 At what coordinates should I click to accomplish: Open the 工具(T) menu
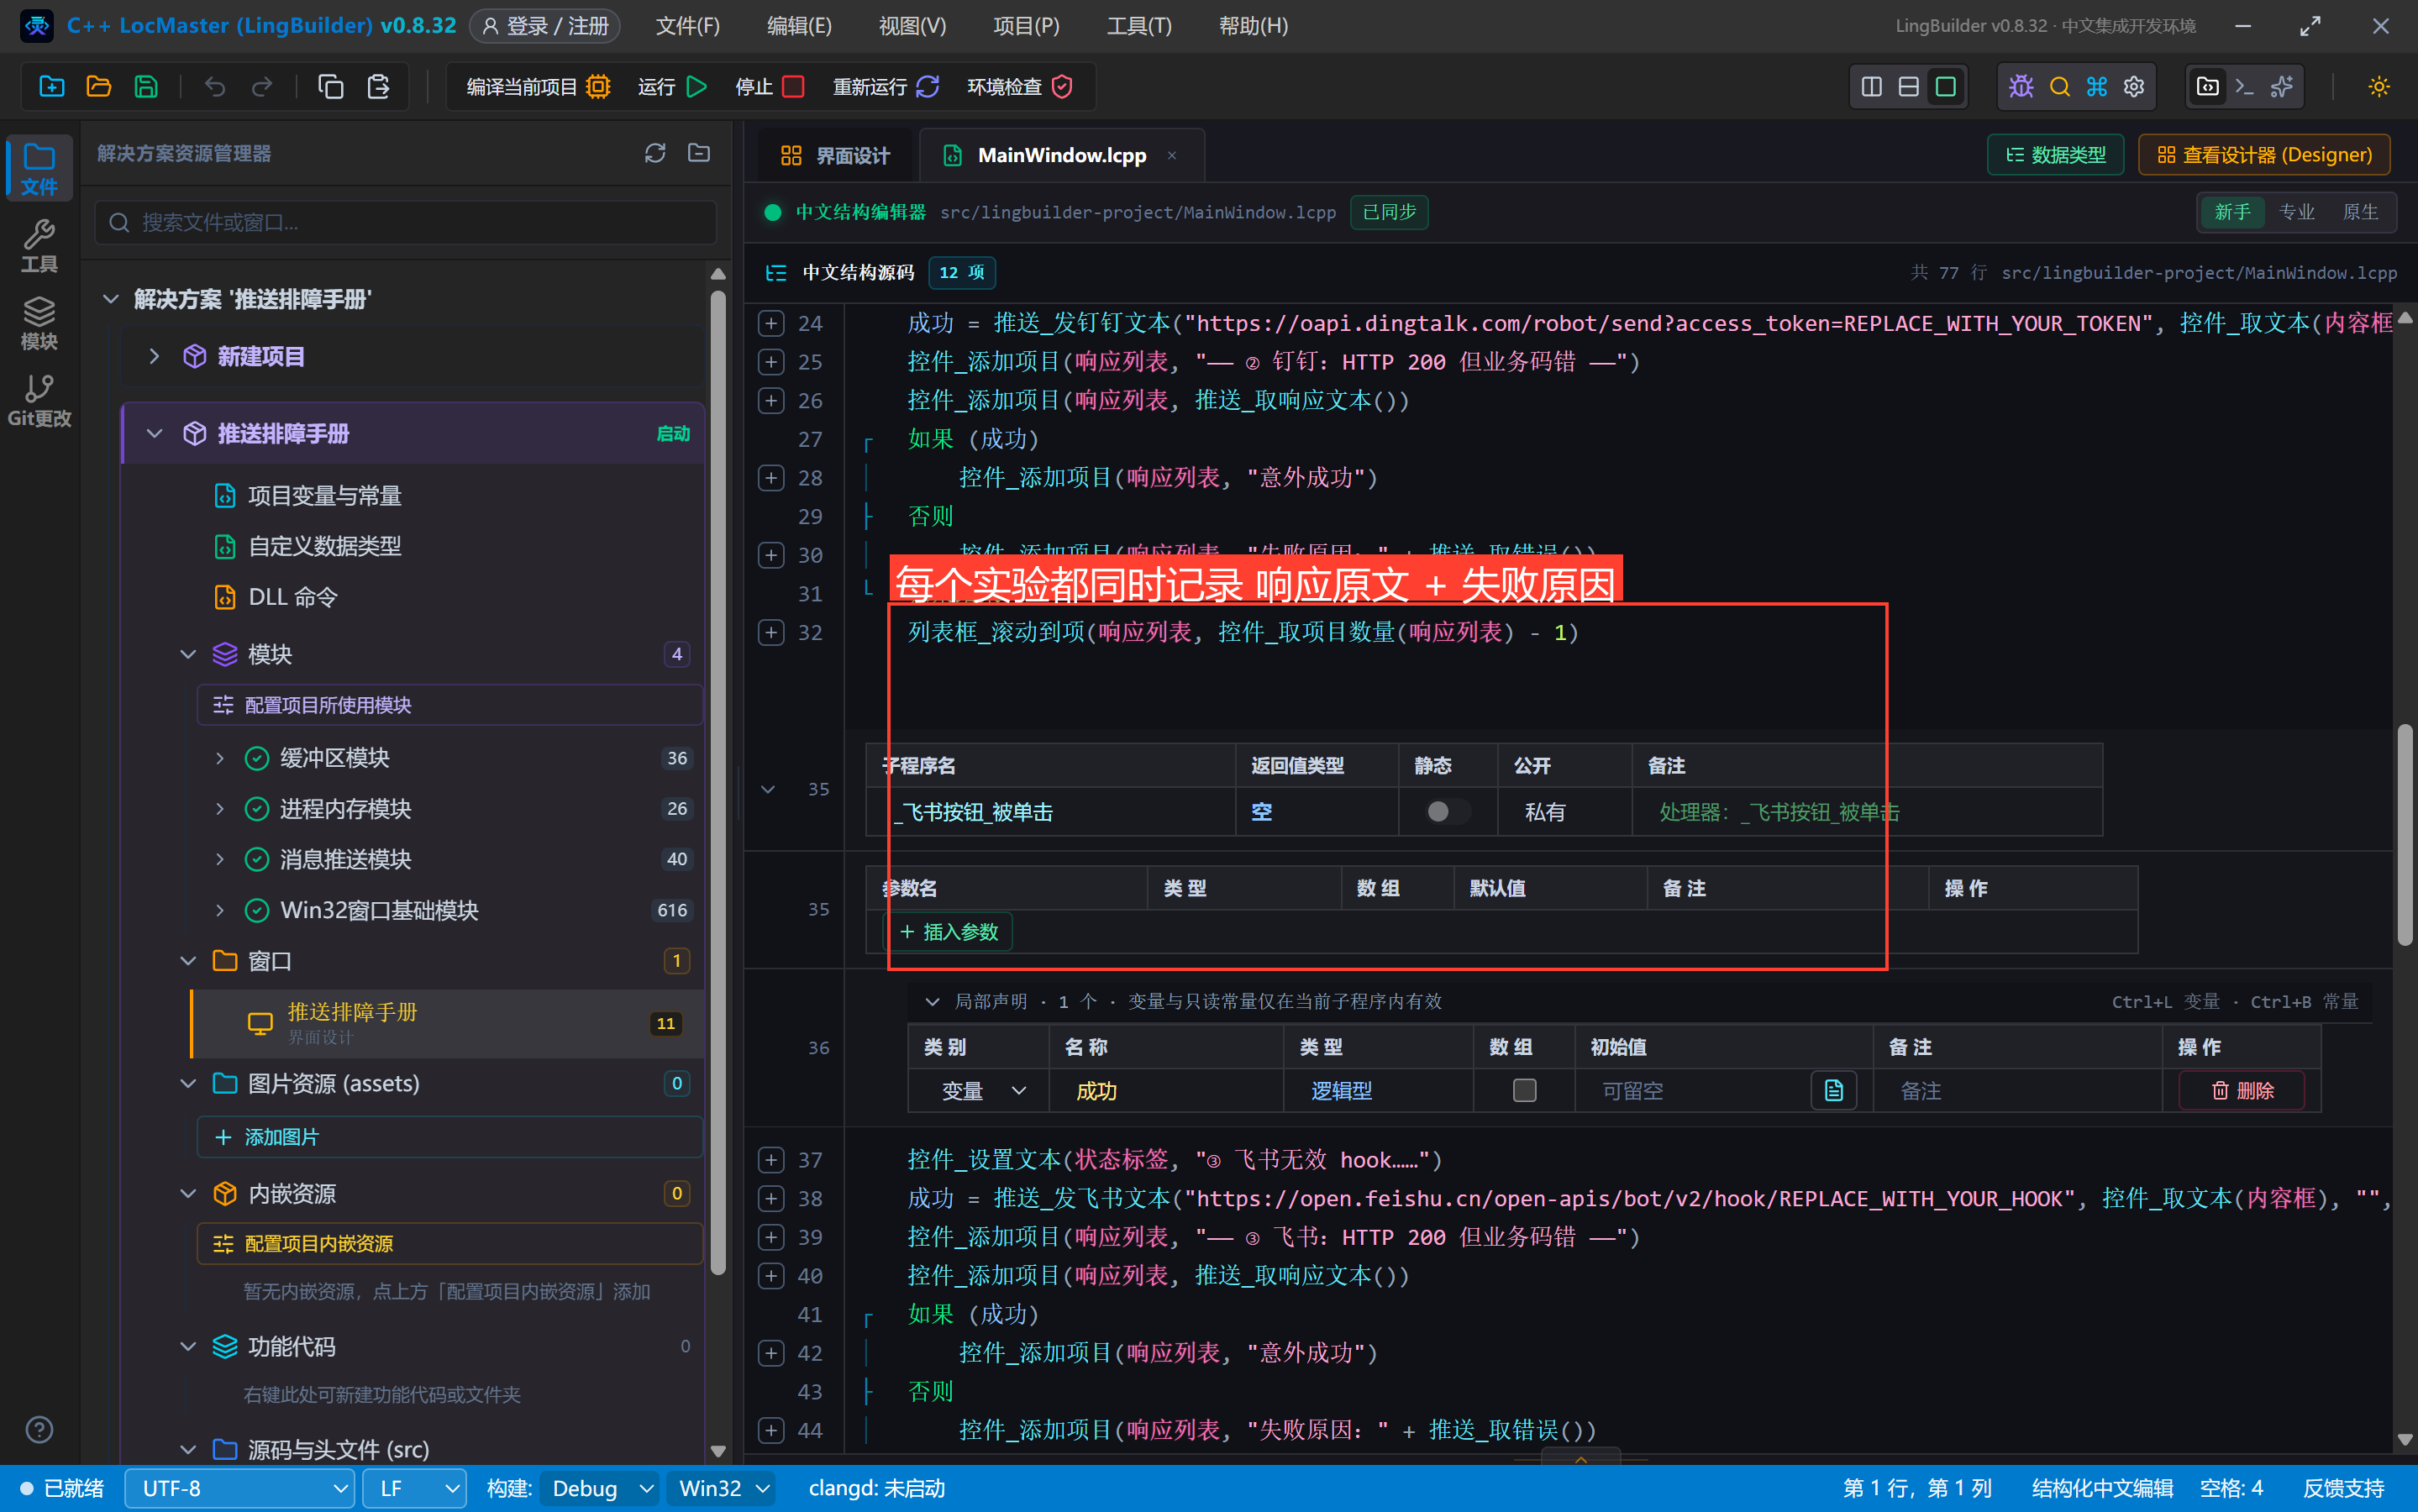click(x=1138, y=26)
